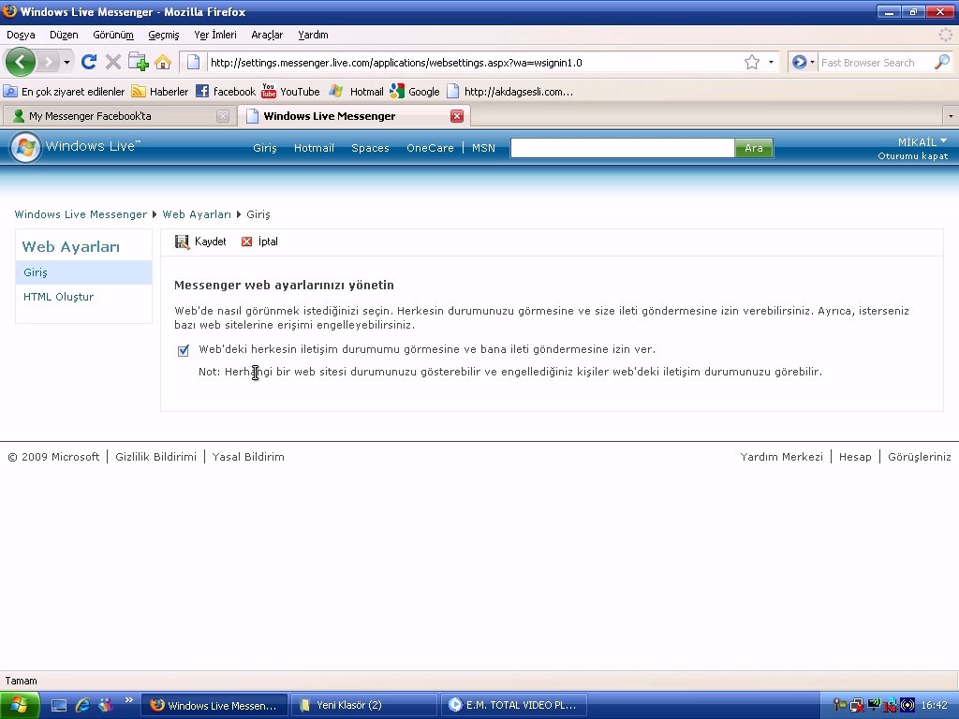Image resolution: width=959 pixels, height=719 pixels.
Task: Uncheck the allow everyone on web checkbox
Action: (x=183, y=350)
